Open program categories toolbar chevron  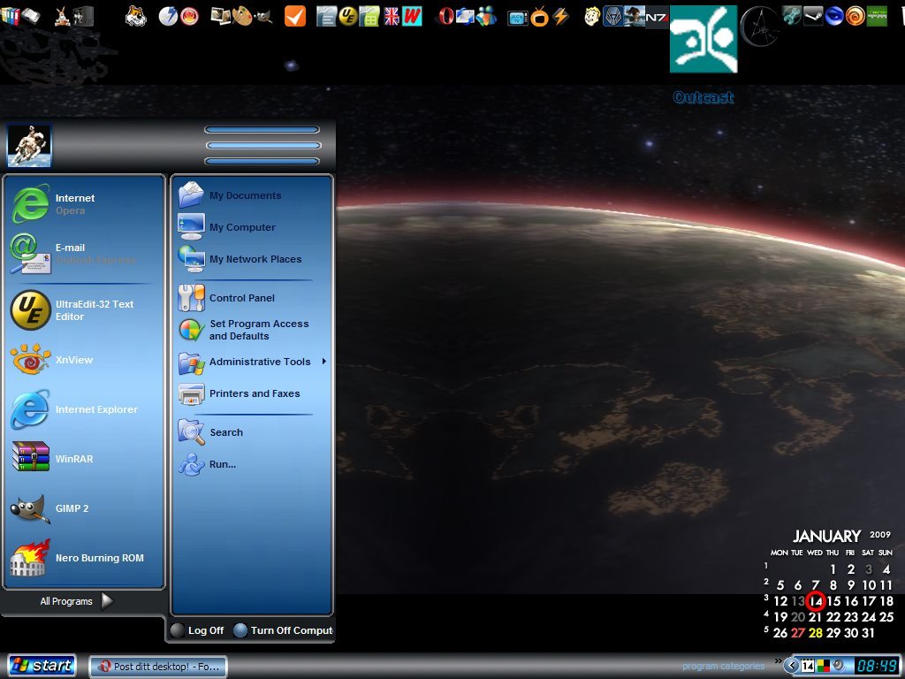[779, 661]
